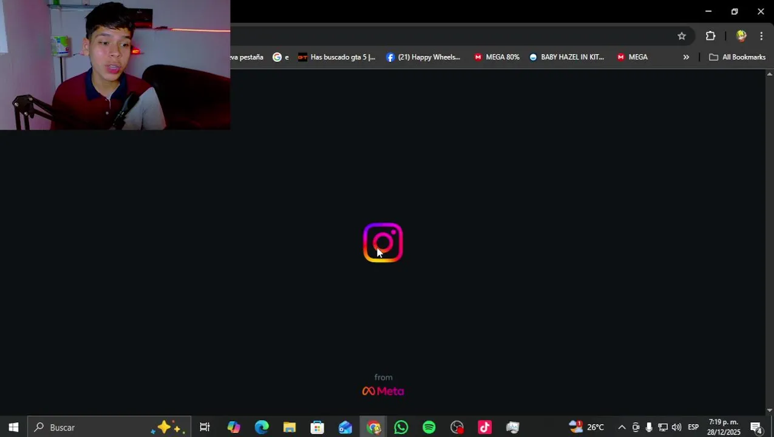
Task: Minimize the Chrome window
Action: tap(708, 11)
